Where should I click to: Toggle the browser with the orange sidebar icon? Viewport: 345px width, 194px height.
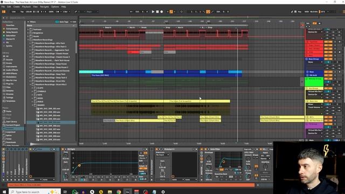tap(4, 12)
